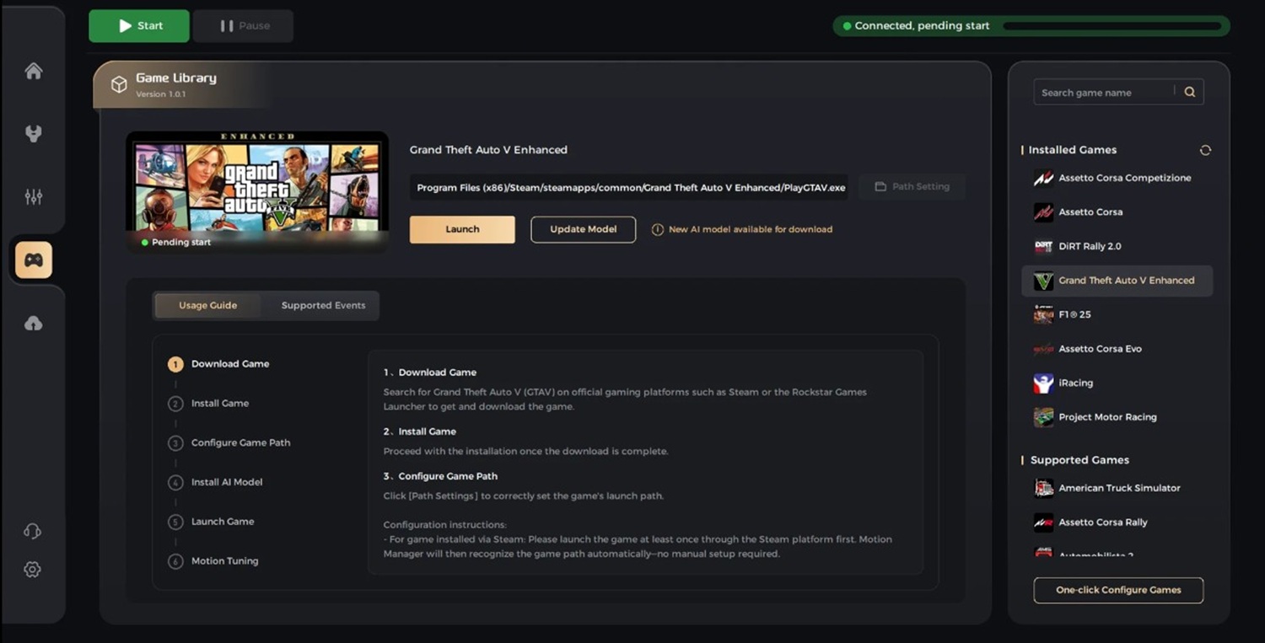
Task: Click the "Configuration instructions:" line
Action: click(x=445, y=524)
